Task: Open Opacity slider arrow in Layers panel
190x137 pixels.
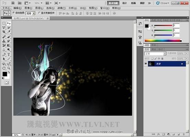Action: [187, 53]
